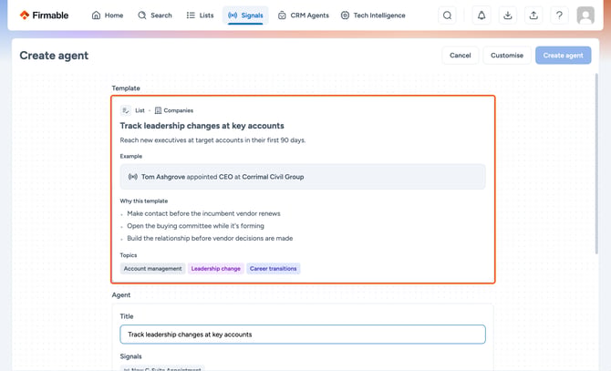
Task: Click the signal icon beside Tom Ashgrove
Action: [x=133, y=177]
